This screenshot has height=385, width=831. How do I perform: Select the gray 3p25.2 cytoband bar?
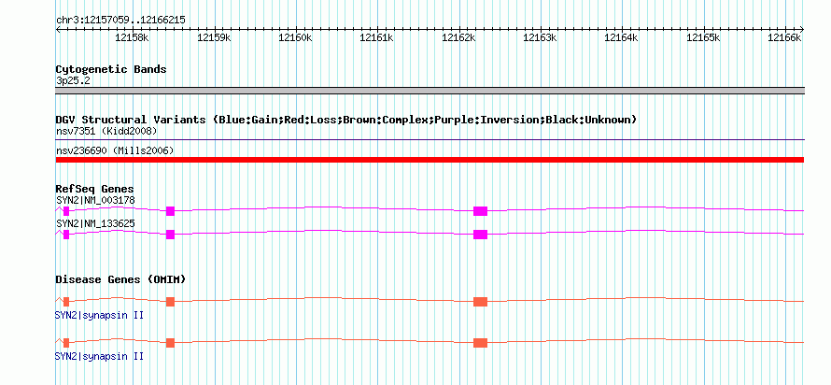(x=430, y=91)
